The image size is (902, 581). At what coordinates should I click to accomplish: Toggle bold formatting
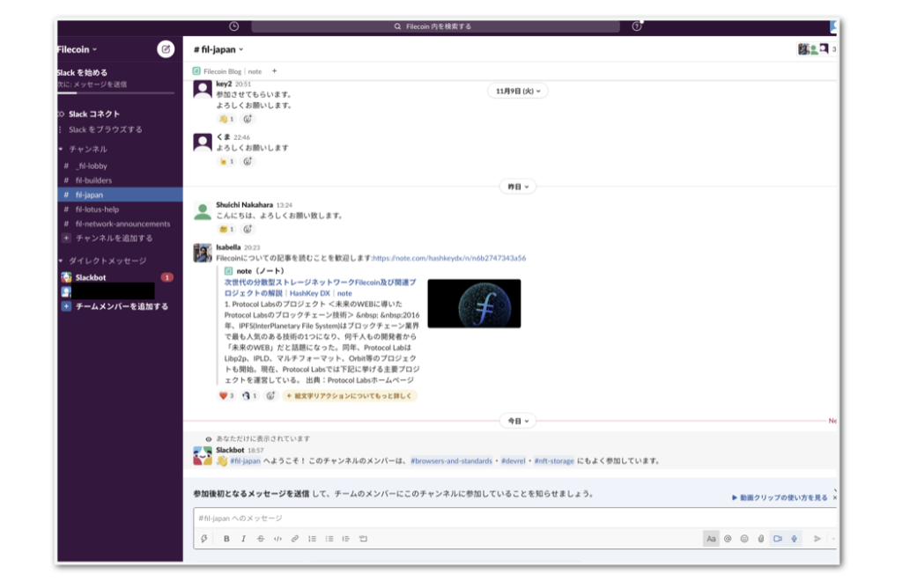pyautogui.click(x=226, y=539)
